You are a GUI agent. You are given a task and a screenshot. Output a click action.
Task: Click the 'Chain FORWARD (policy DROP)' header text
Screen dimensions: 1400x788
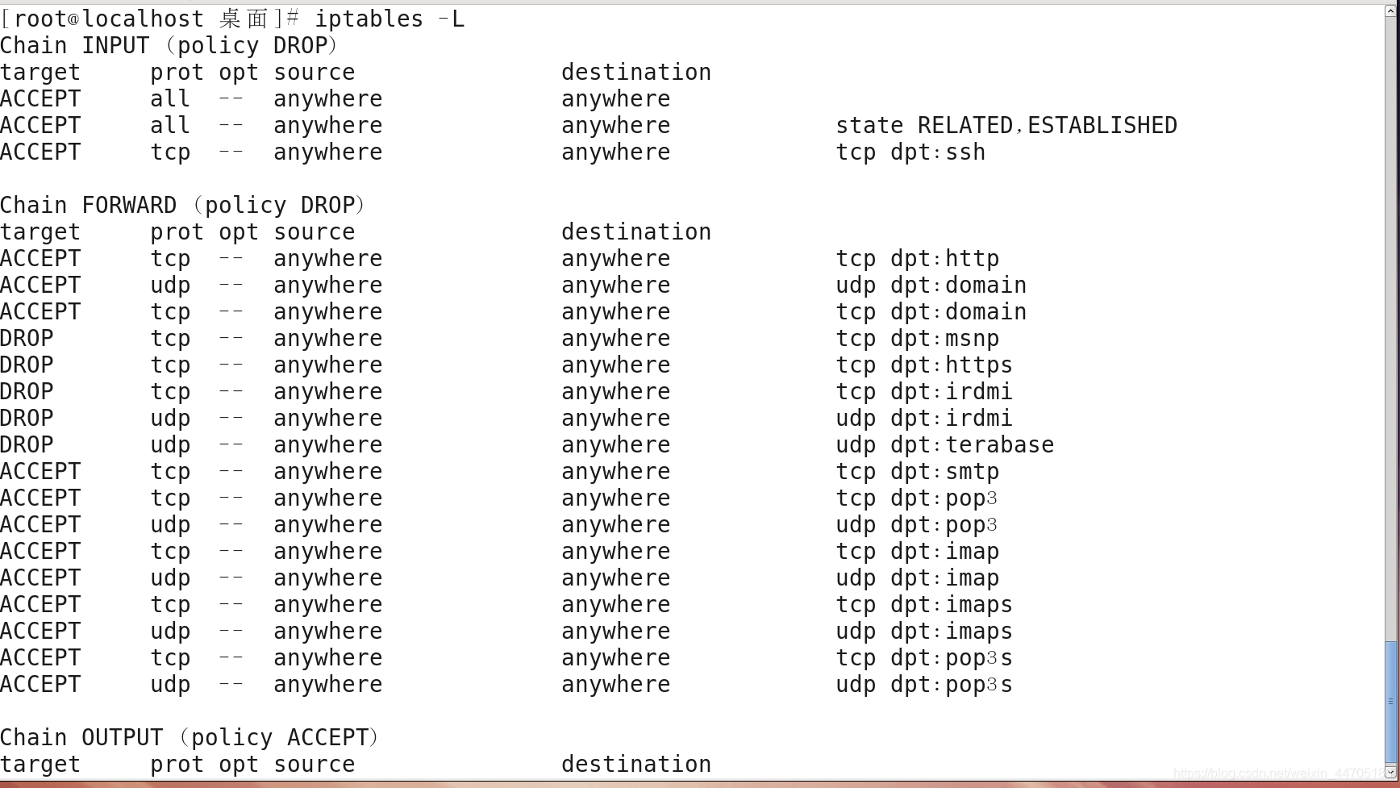(182, 205)
